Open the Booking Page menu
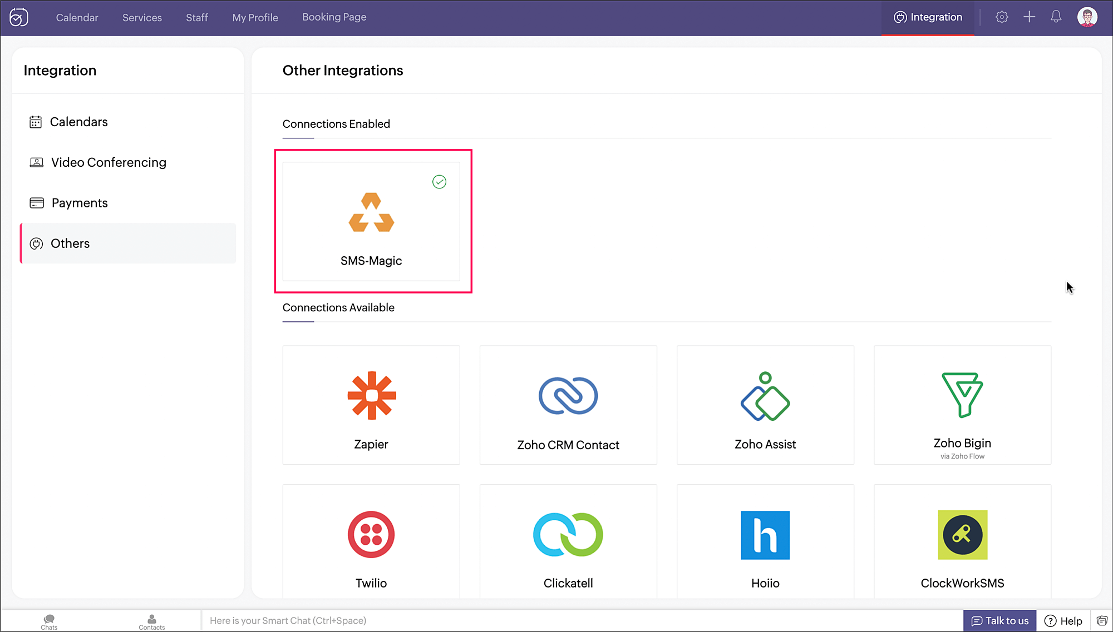The width and height of the screenshot is (1113, 632). (x=334, y=17)
